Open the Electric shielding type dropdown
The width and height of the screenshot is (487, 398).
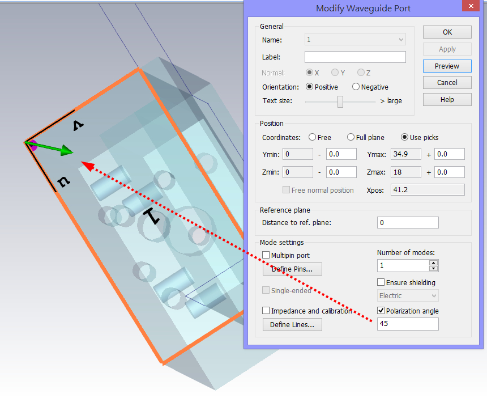point(408,296)
